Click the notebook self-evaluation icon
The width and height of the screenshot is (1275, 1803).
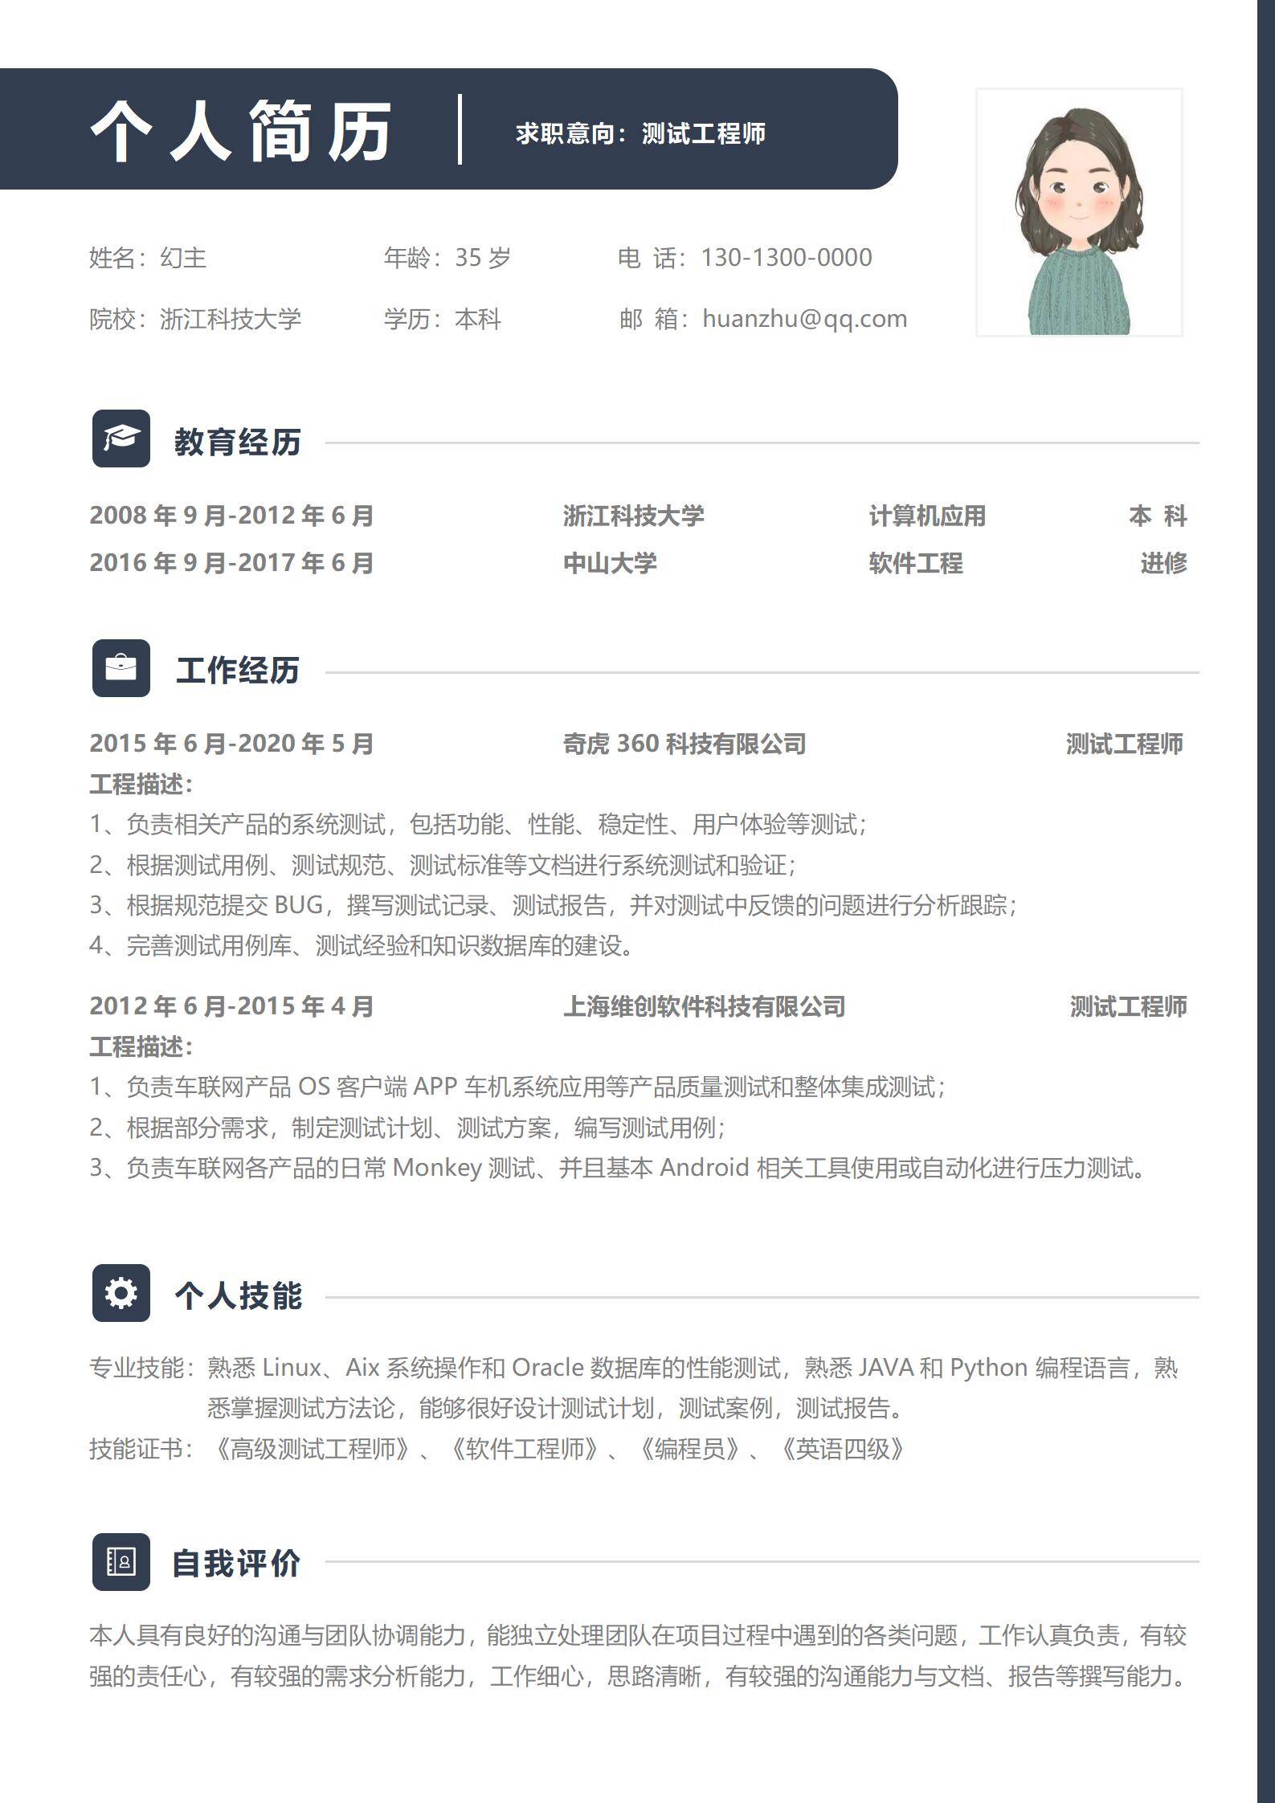(121, 1562)
